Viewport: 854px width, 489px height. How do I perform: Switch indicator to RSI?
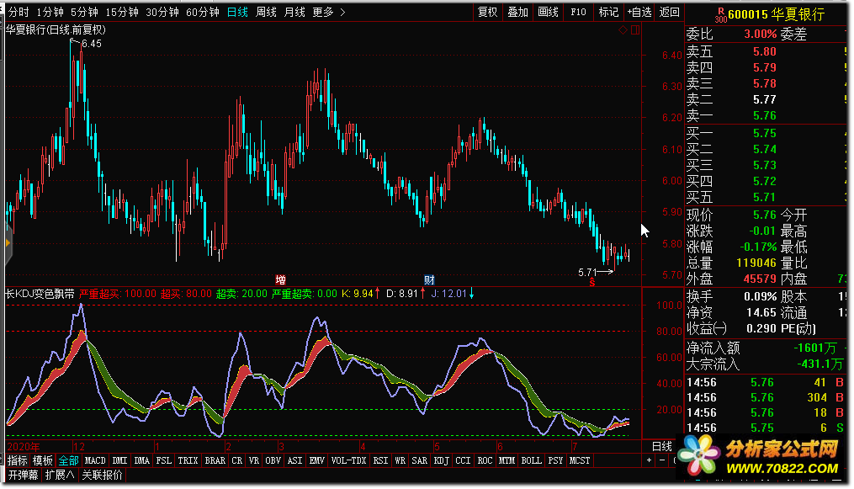(x=380, y=460)
